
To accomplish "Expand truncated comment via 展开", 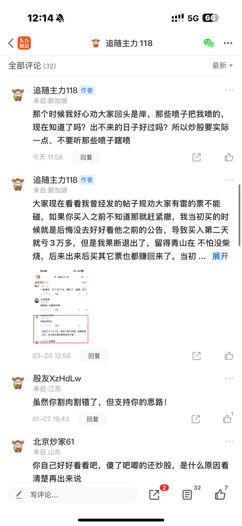I will [x=220, y=256].
